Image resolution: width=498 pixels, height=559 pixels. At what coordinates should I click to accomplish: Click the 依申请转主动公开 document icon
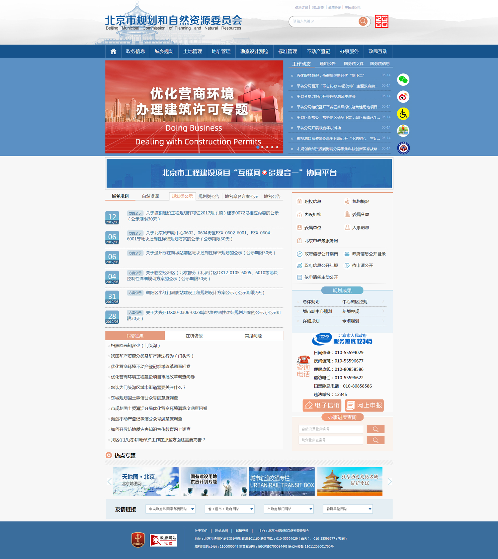pyautogui.click(x=299, y=277)
